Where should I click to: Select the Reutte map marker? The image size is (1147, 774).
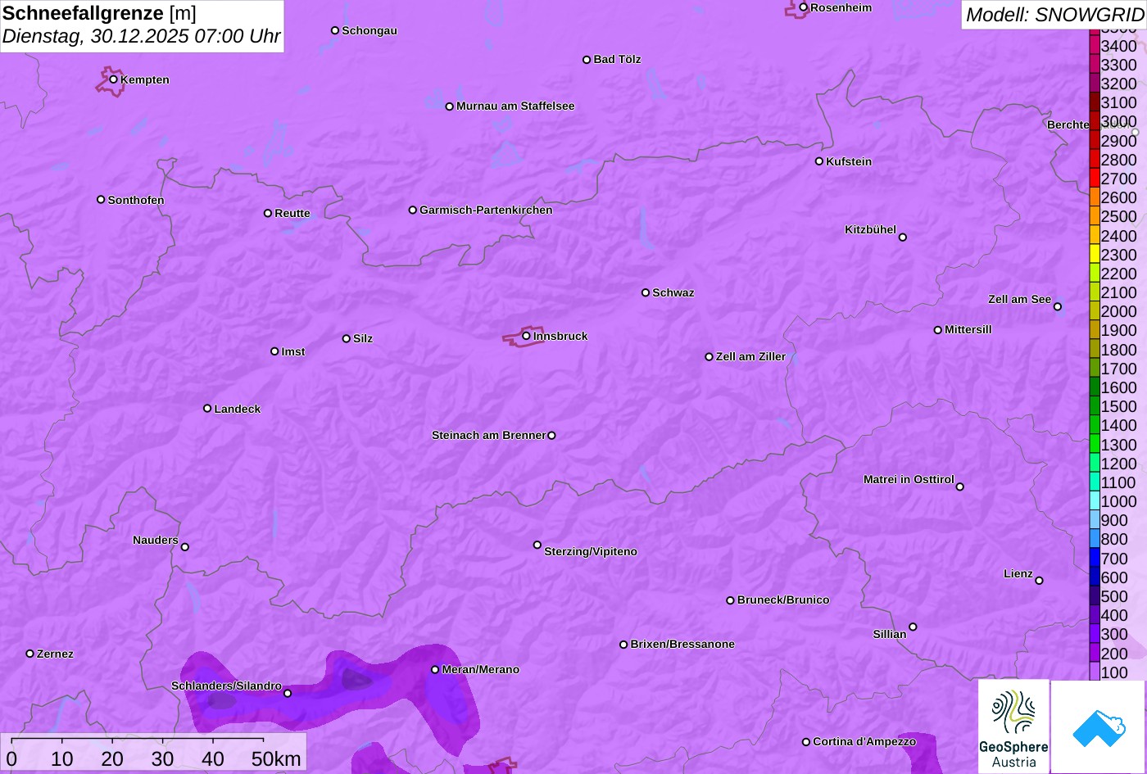[x=268, y=213]
